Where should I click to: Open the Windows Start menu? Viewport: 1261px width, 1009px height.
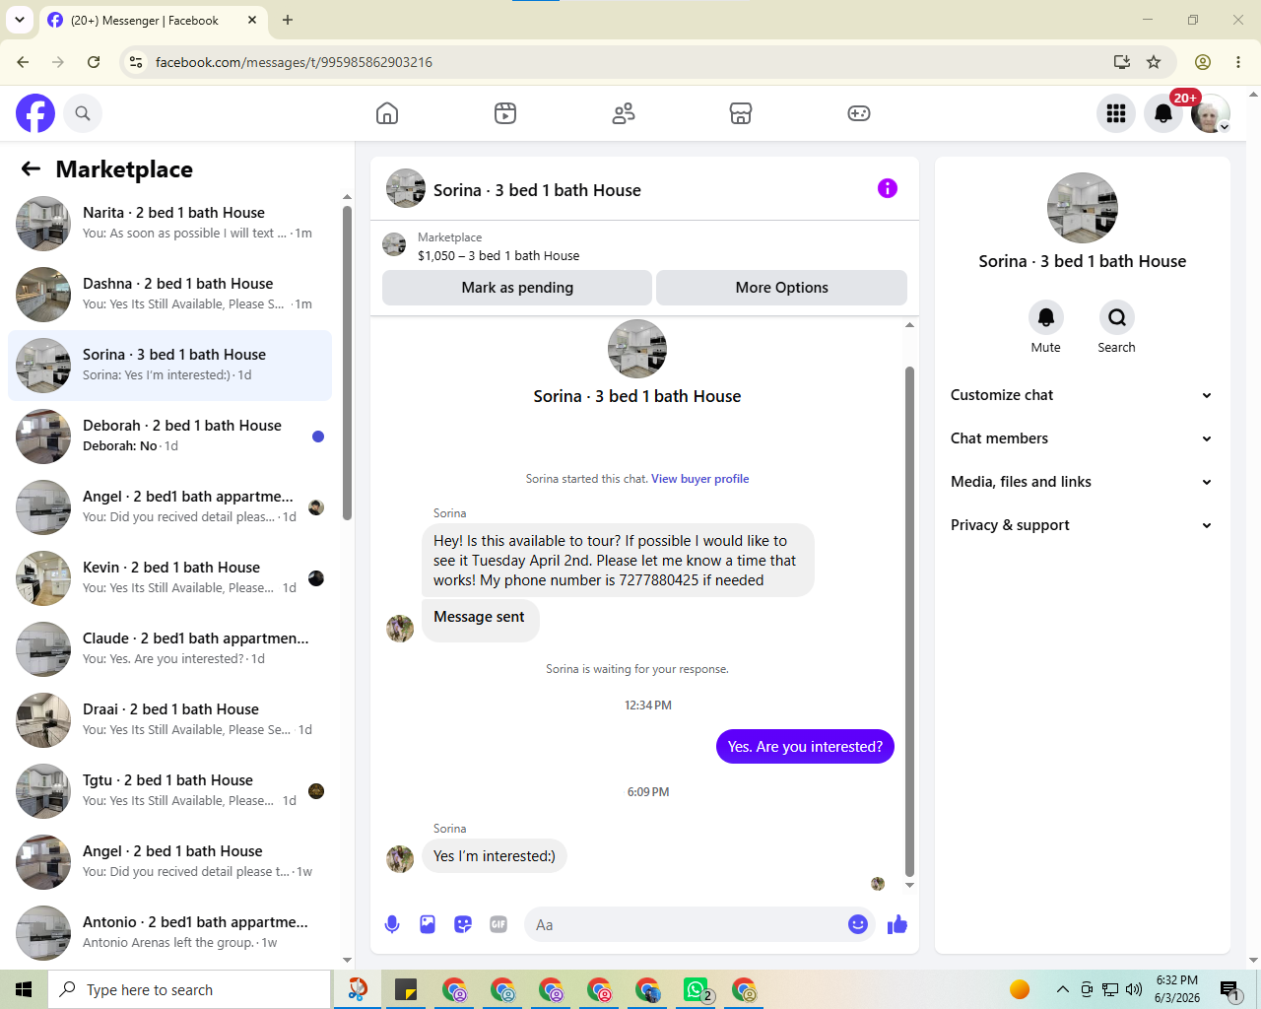point(24,989)
